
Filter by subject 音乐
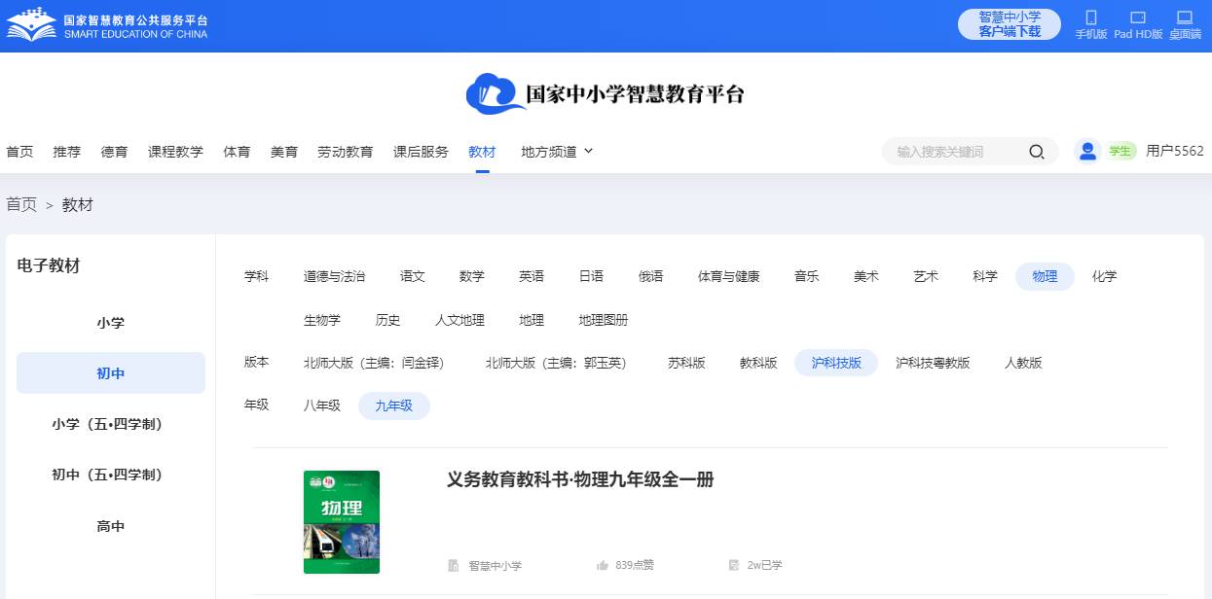tap(807, 276)
